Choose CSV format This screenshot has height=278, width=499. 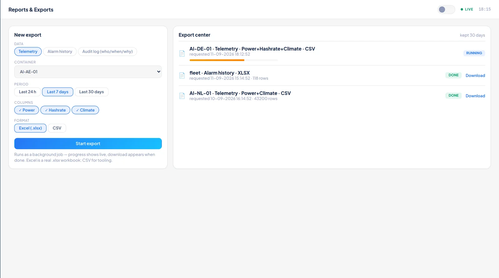point(57,128)
